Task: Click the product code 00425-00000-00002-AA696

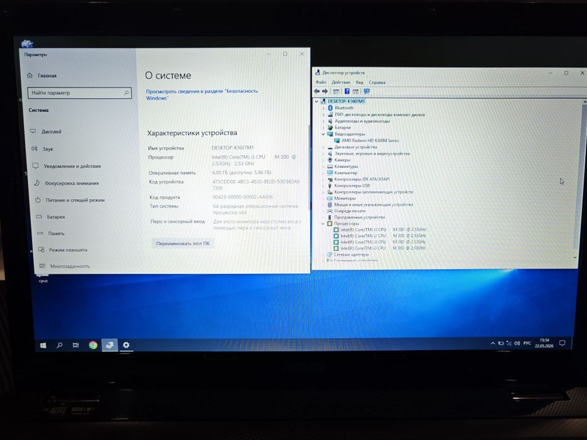Action: click(x=243, y=197)
